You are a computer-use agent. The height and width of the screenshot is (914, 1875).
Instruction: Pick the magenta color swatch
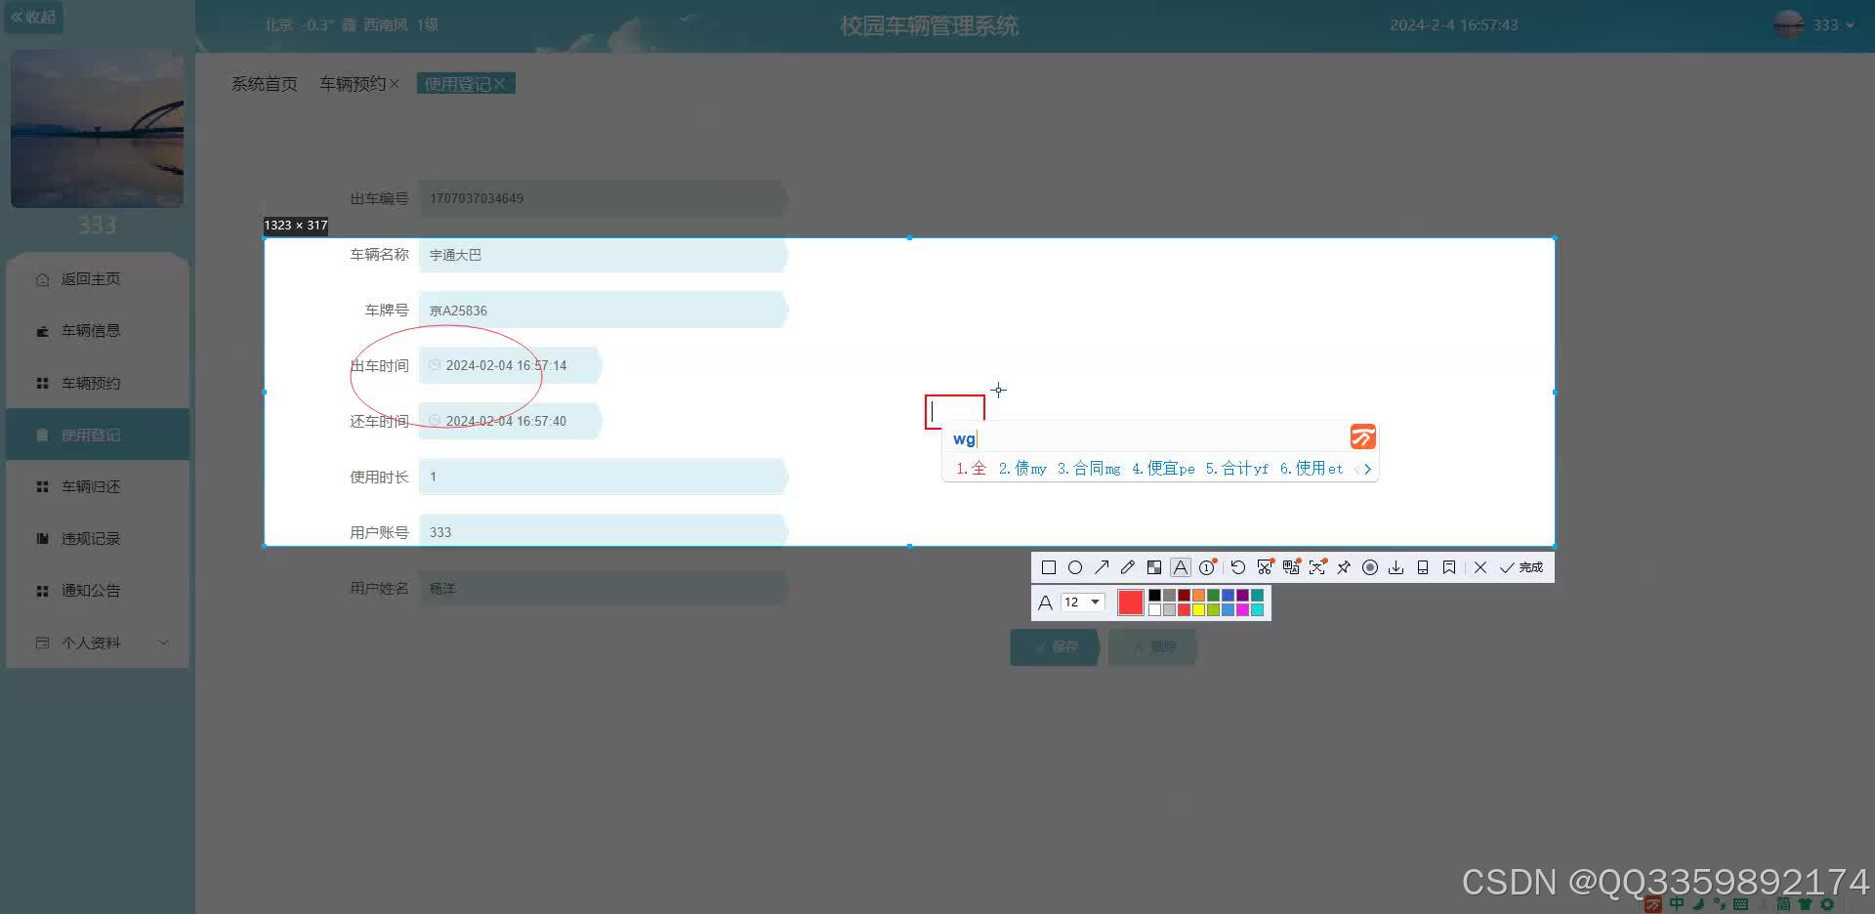[1242, 610]
